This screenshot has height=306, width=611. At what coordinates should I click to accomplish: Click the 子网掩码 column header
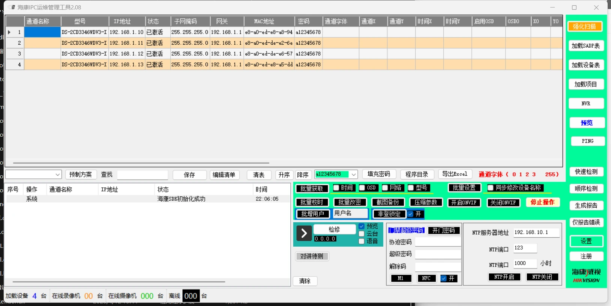point(190,21)
